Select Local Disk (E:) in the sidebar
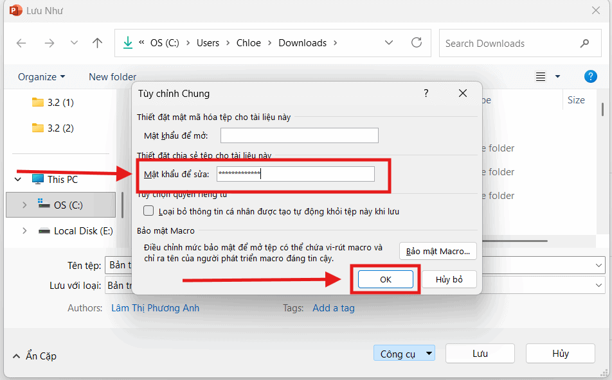The height and width of the screenshot is (380, 612). 82,230
